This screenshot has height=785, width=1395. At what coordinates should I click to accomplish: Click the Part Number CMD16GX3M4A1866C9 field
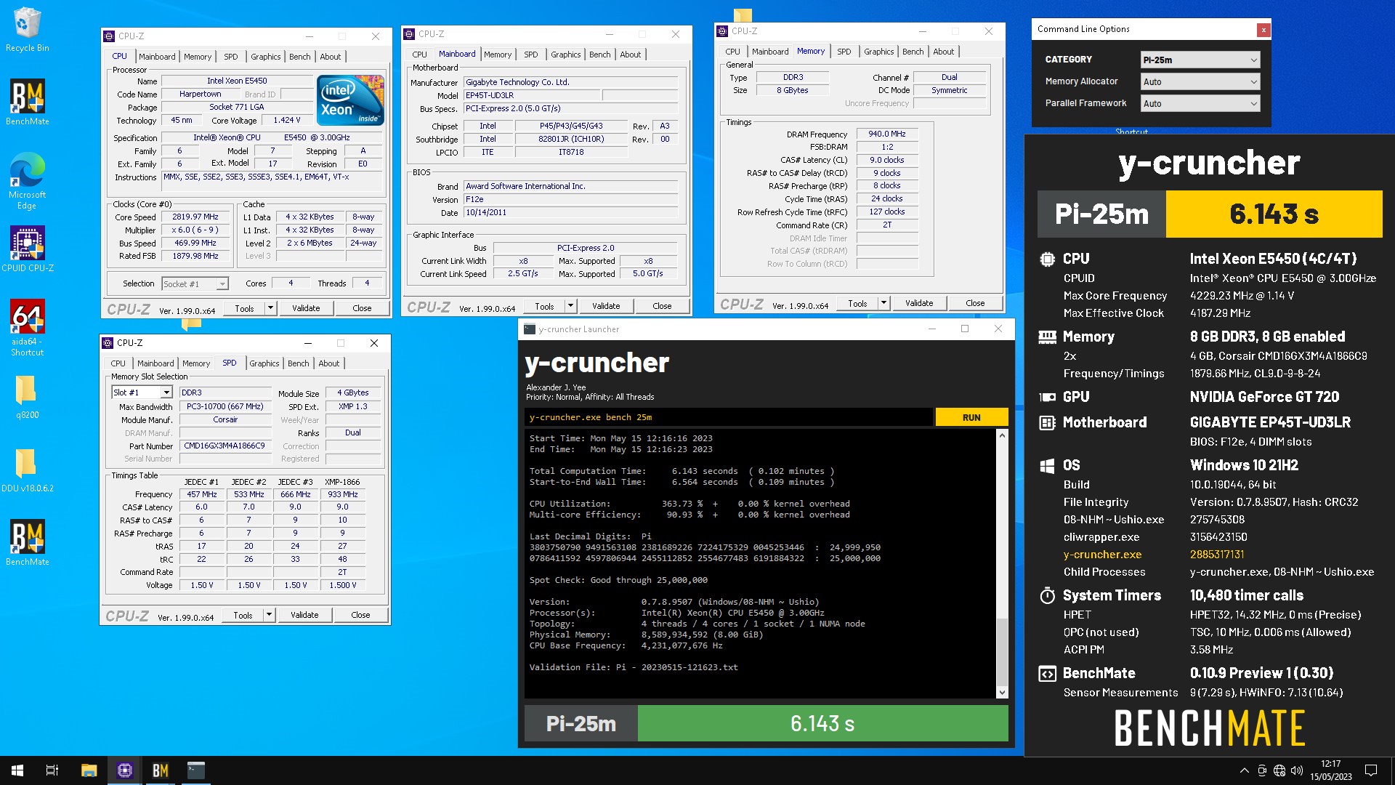pyautogui.click(x=225, y=446)
